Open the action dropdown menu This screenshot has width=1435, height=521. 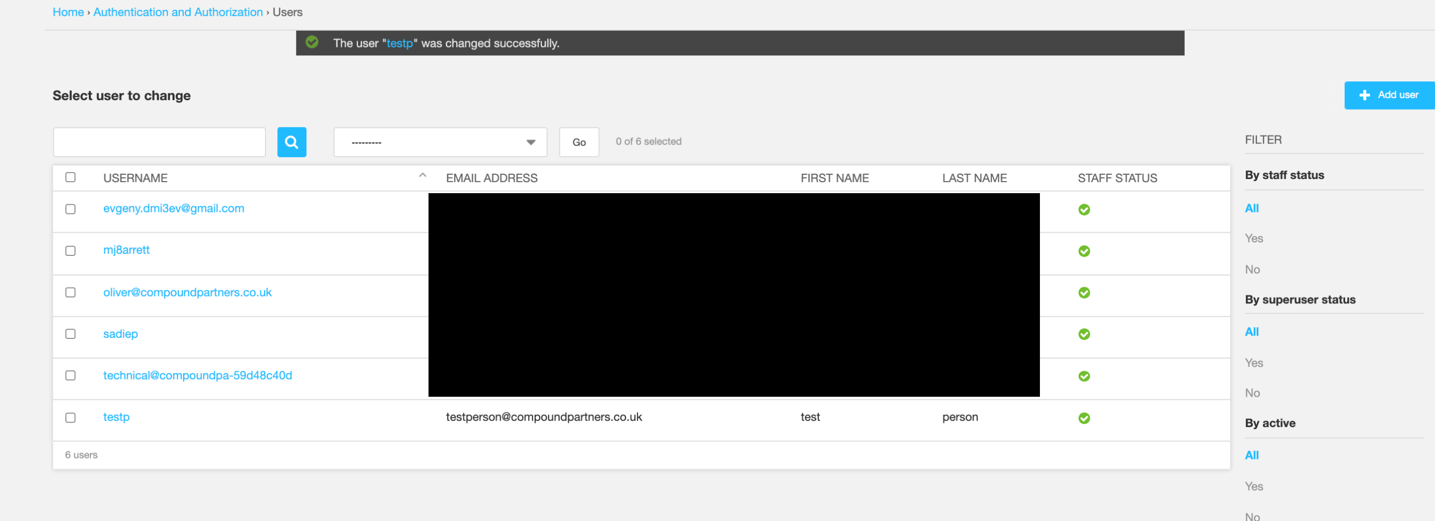tap(440, 142)
